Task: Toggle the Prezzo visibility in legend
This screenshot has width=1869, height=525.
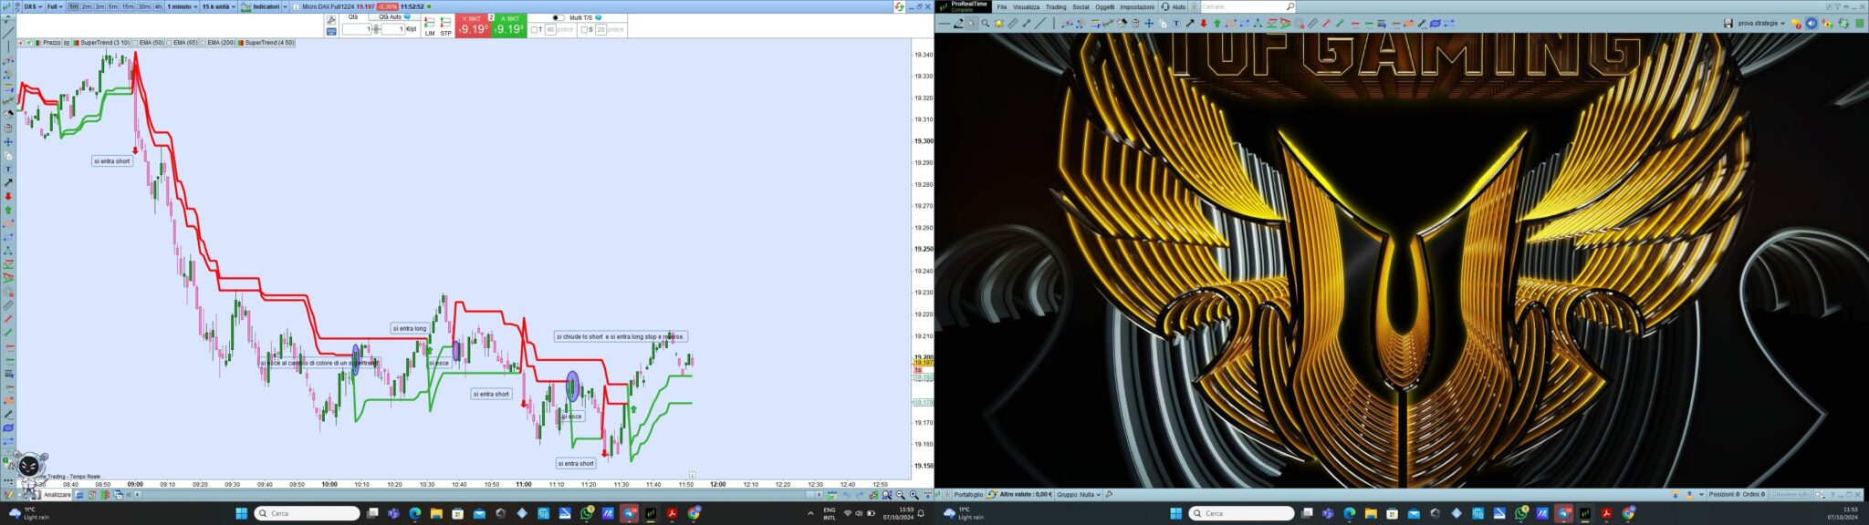Action: (48, 43)
